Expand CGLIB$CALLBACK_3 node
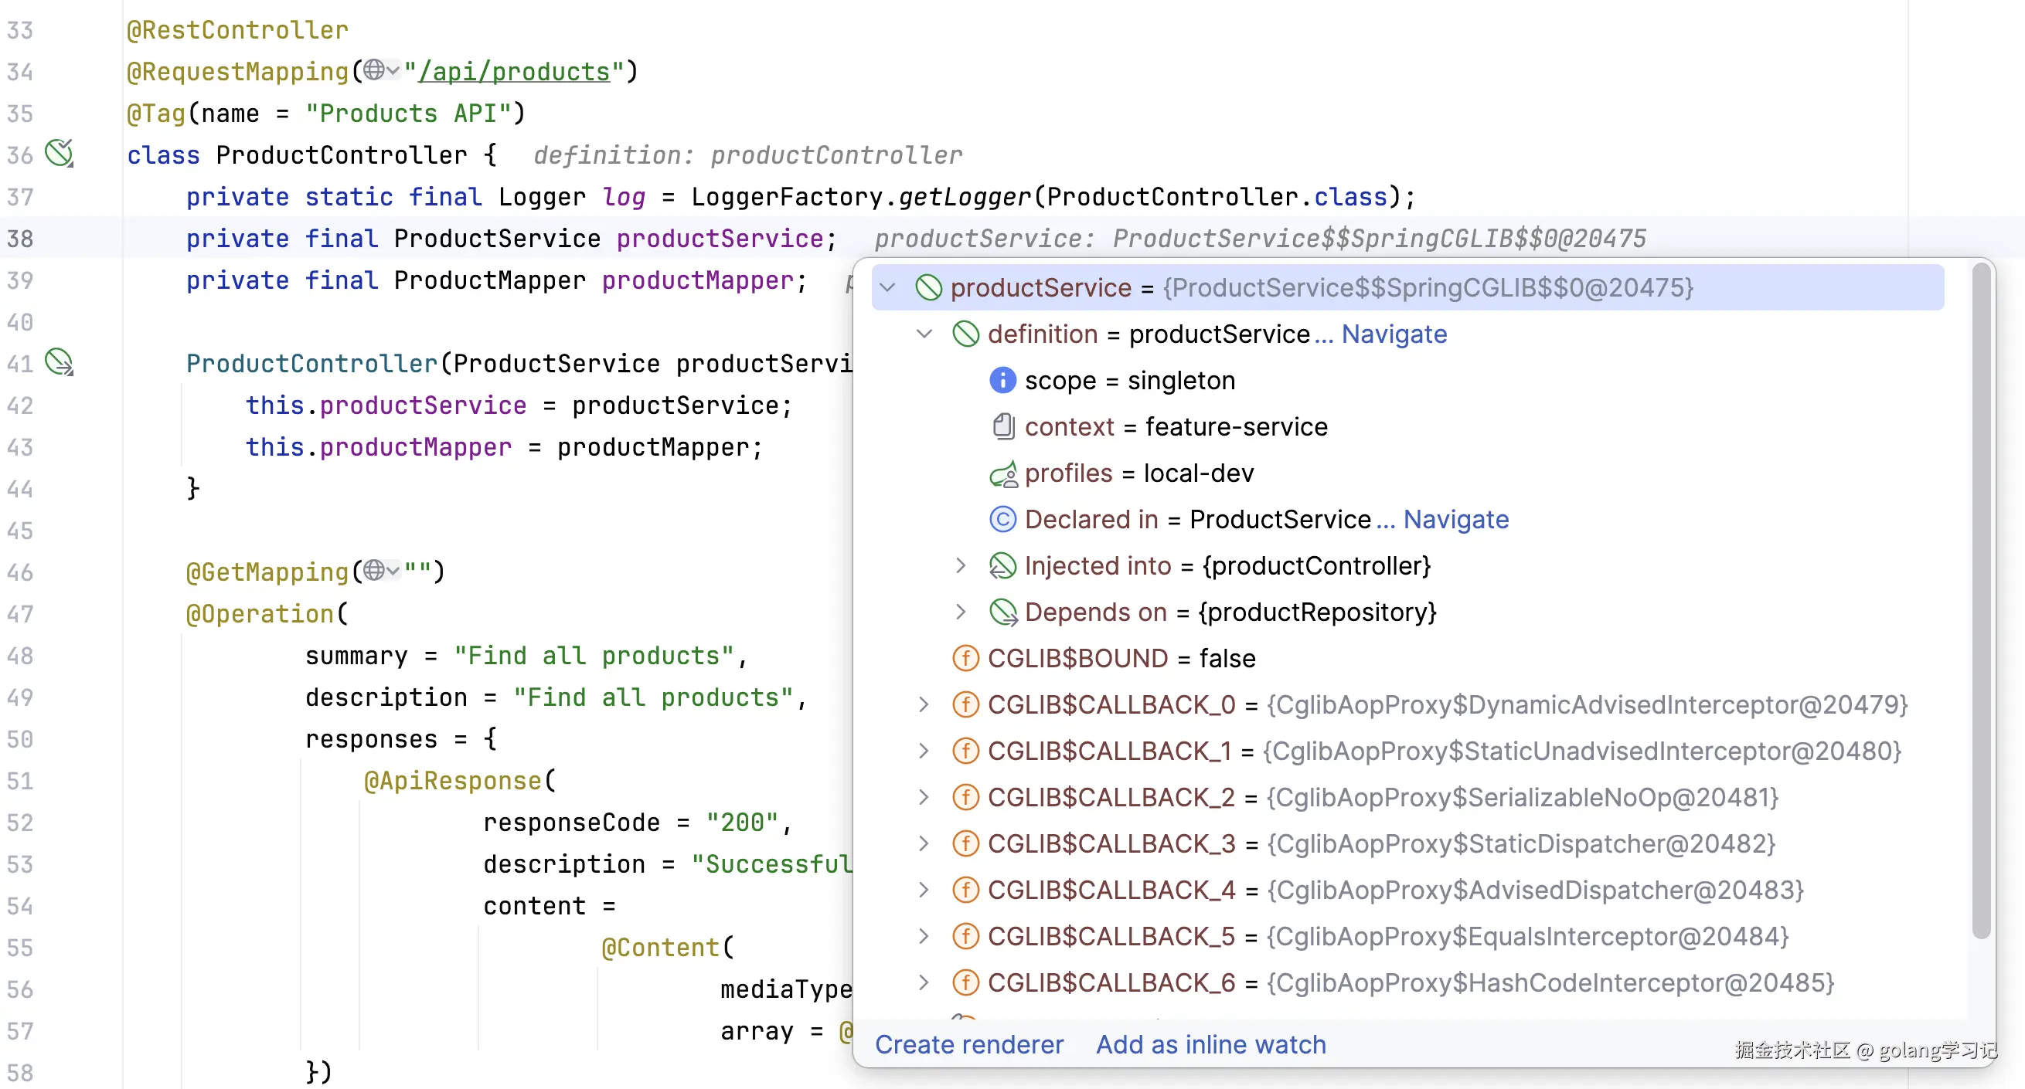Screen dimensions: 2025x1089 (924, 844)
